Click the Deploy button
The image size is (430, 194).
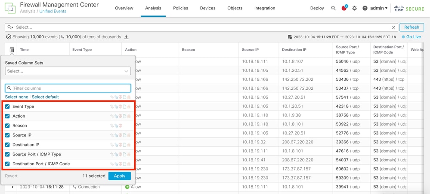pyautogui.click(x=317, y=8)
